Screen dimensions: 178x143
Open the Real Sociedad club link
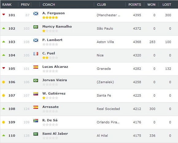pos(108,109)
